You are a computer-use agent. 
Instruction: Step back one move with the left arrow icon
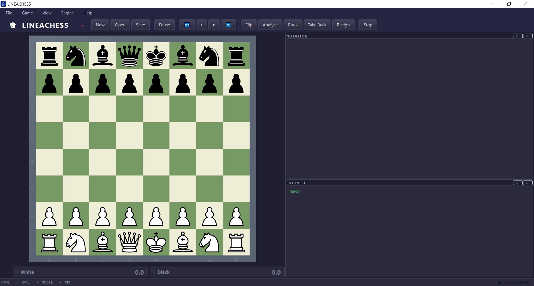[201, 25]
